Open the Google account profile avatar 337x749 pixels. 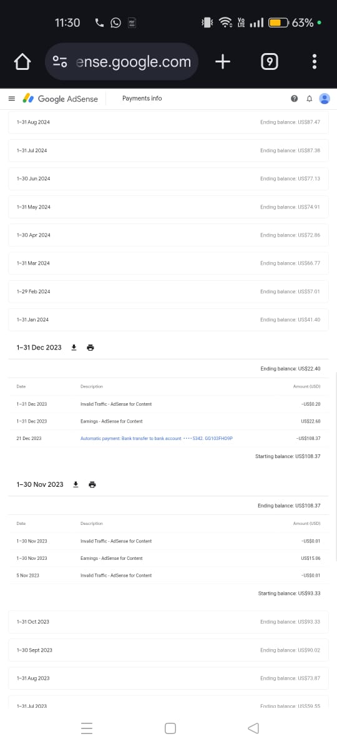pyautogui.click(x=325, y=99)
